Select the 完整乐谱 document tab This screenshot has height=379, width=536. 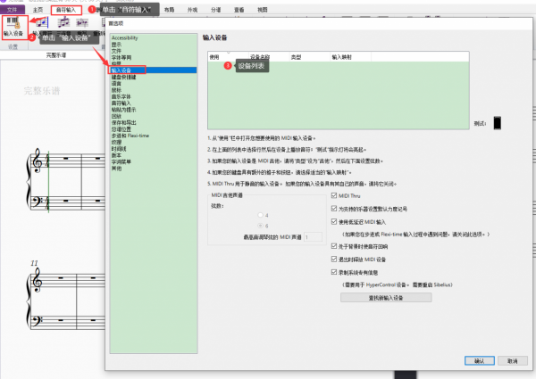coord(56,55)
